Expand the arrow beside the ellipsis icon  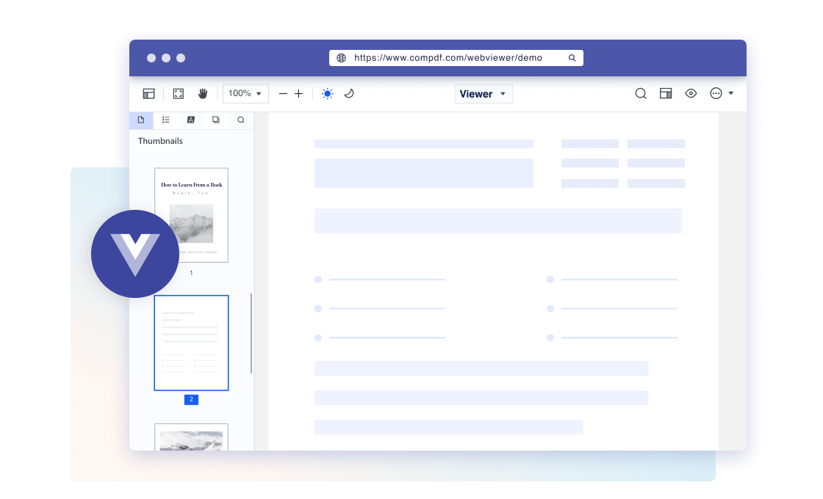730,94
